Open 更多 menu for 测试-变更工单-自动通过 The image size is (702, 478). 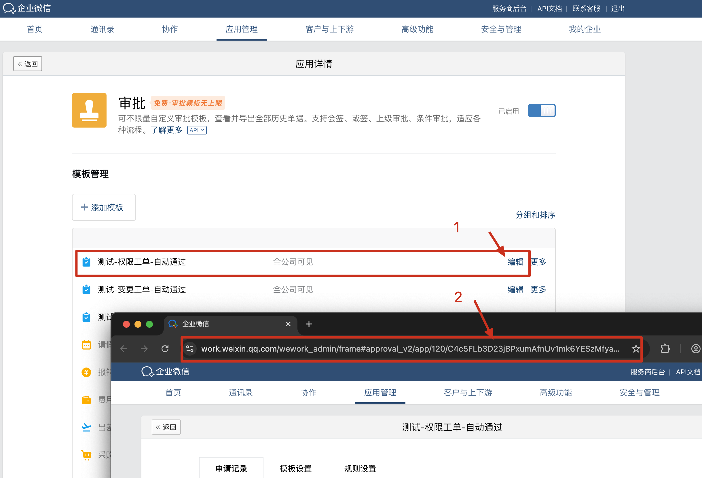click(x=538, y=289)
